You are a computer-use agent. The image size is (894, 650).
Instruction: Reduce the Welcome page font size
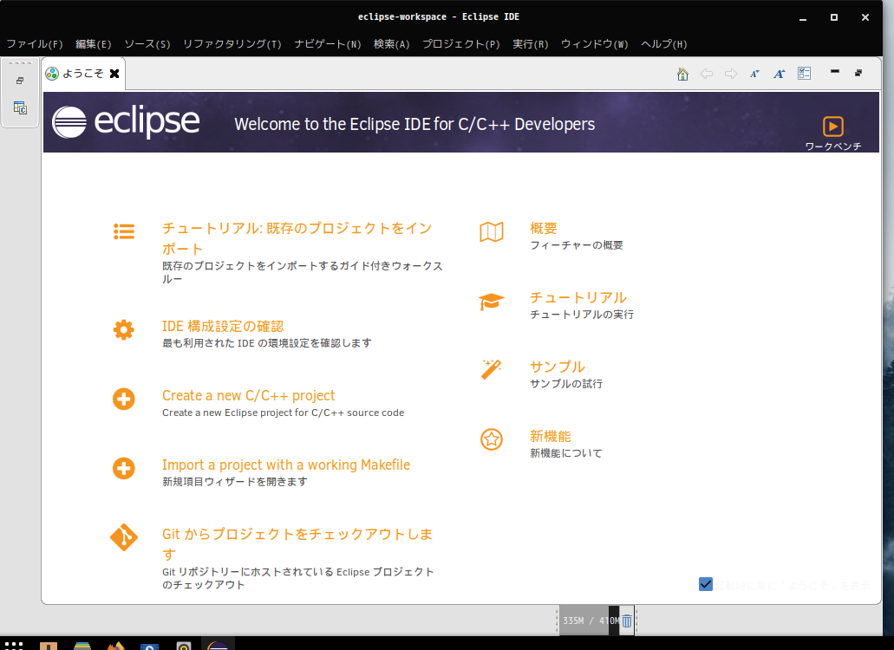point(755,74)
